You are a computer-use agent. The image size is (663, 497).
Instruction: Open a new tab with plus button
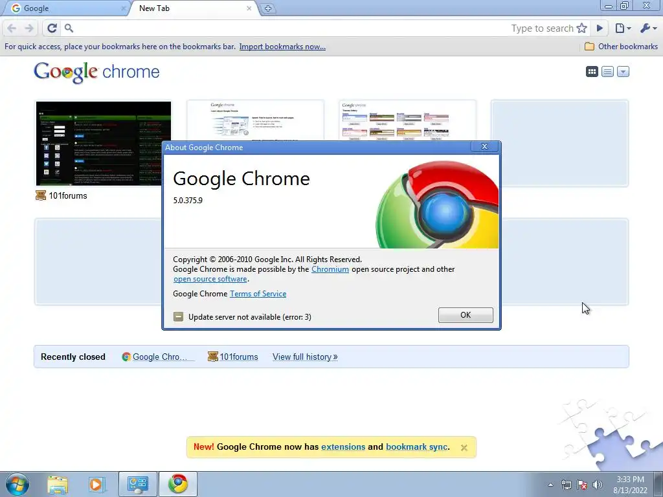pyautogui.click(x=267, y=8)
